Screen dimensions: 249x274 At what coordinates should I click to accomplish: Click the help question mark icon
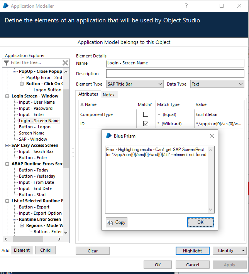[x=186, y=6]
